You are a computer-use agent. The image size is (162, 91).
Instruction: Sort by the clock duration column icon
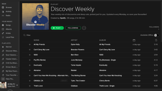[x=156, y=40]
